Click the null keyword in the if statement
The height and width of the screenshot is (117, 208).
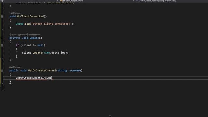[40, 45]
